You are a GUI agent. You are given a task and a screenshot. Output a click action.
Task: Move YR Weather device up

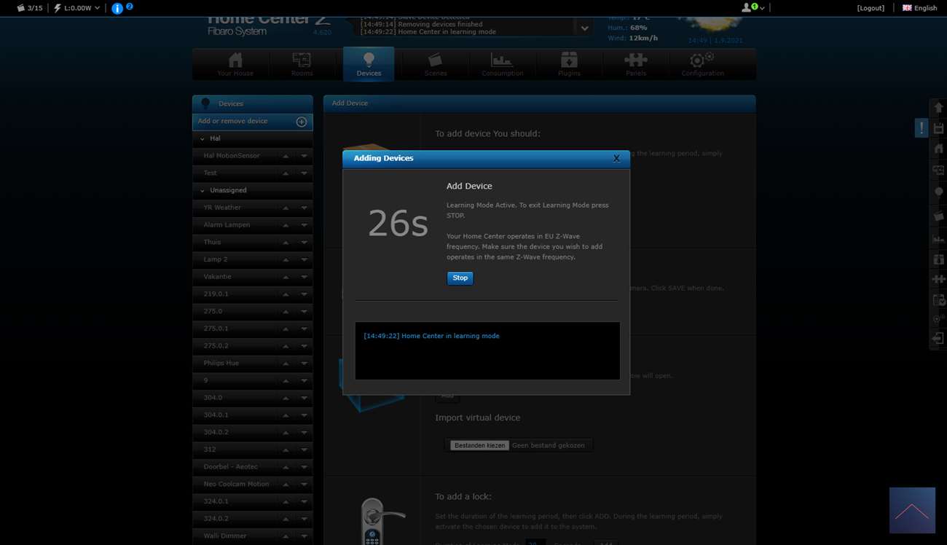286,208
